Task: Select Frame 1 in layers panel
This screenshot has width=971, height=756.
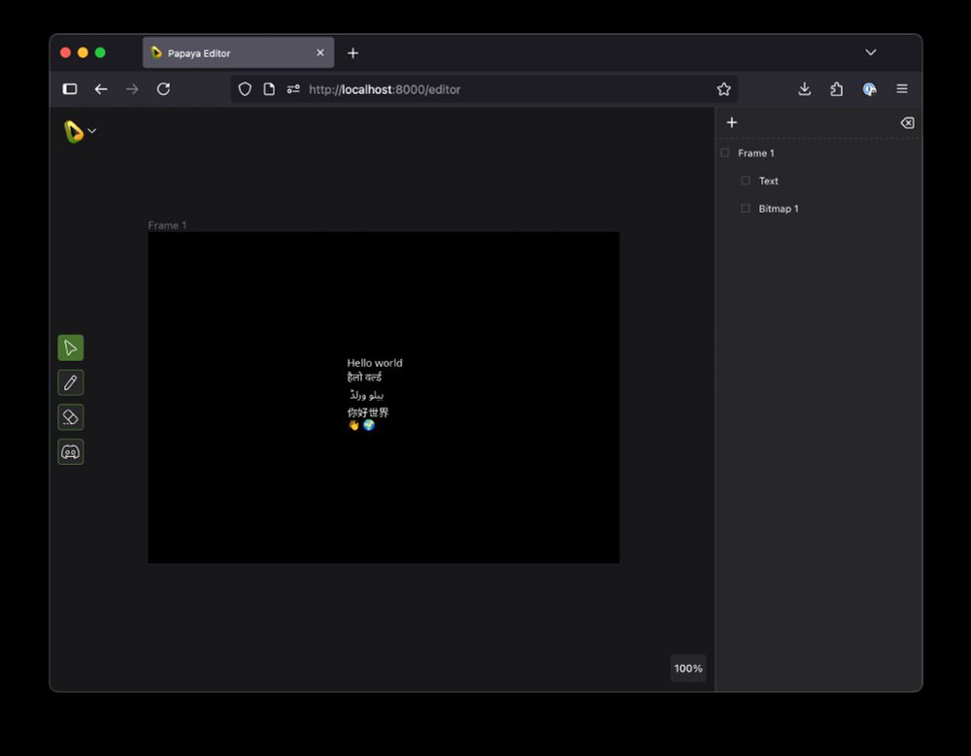Action: tap(819, 153)
